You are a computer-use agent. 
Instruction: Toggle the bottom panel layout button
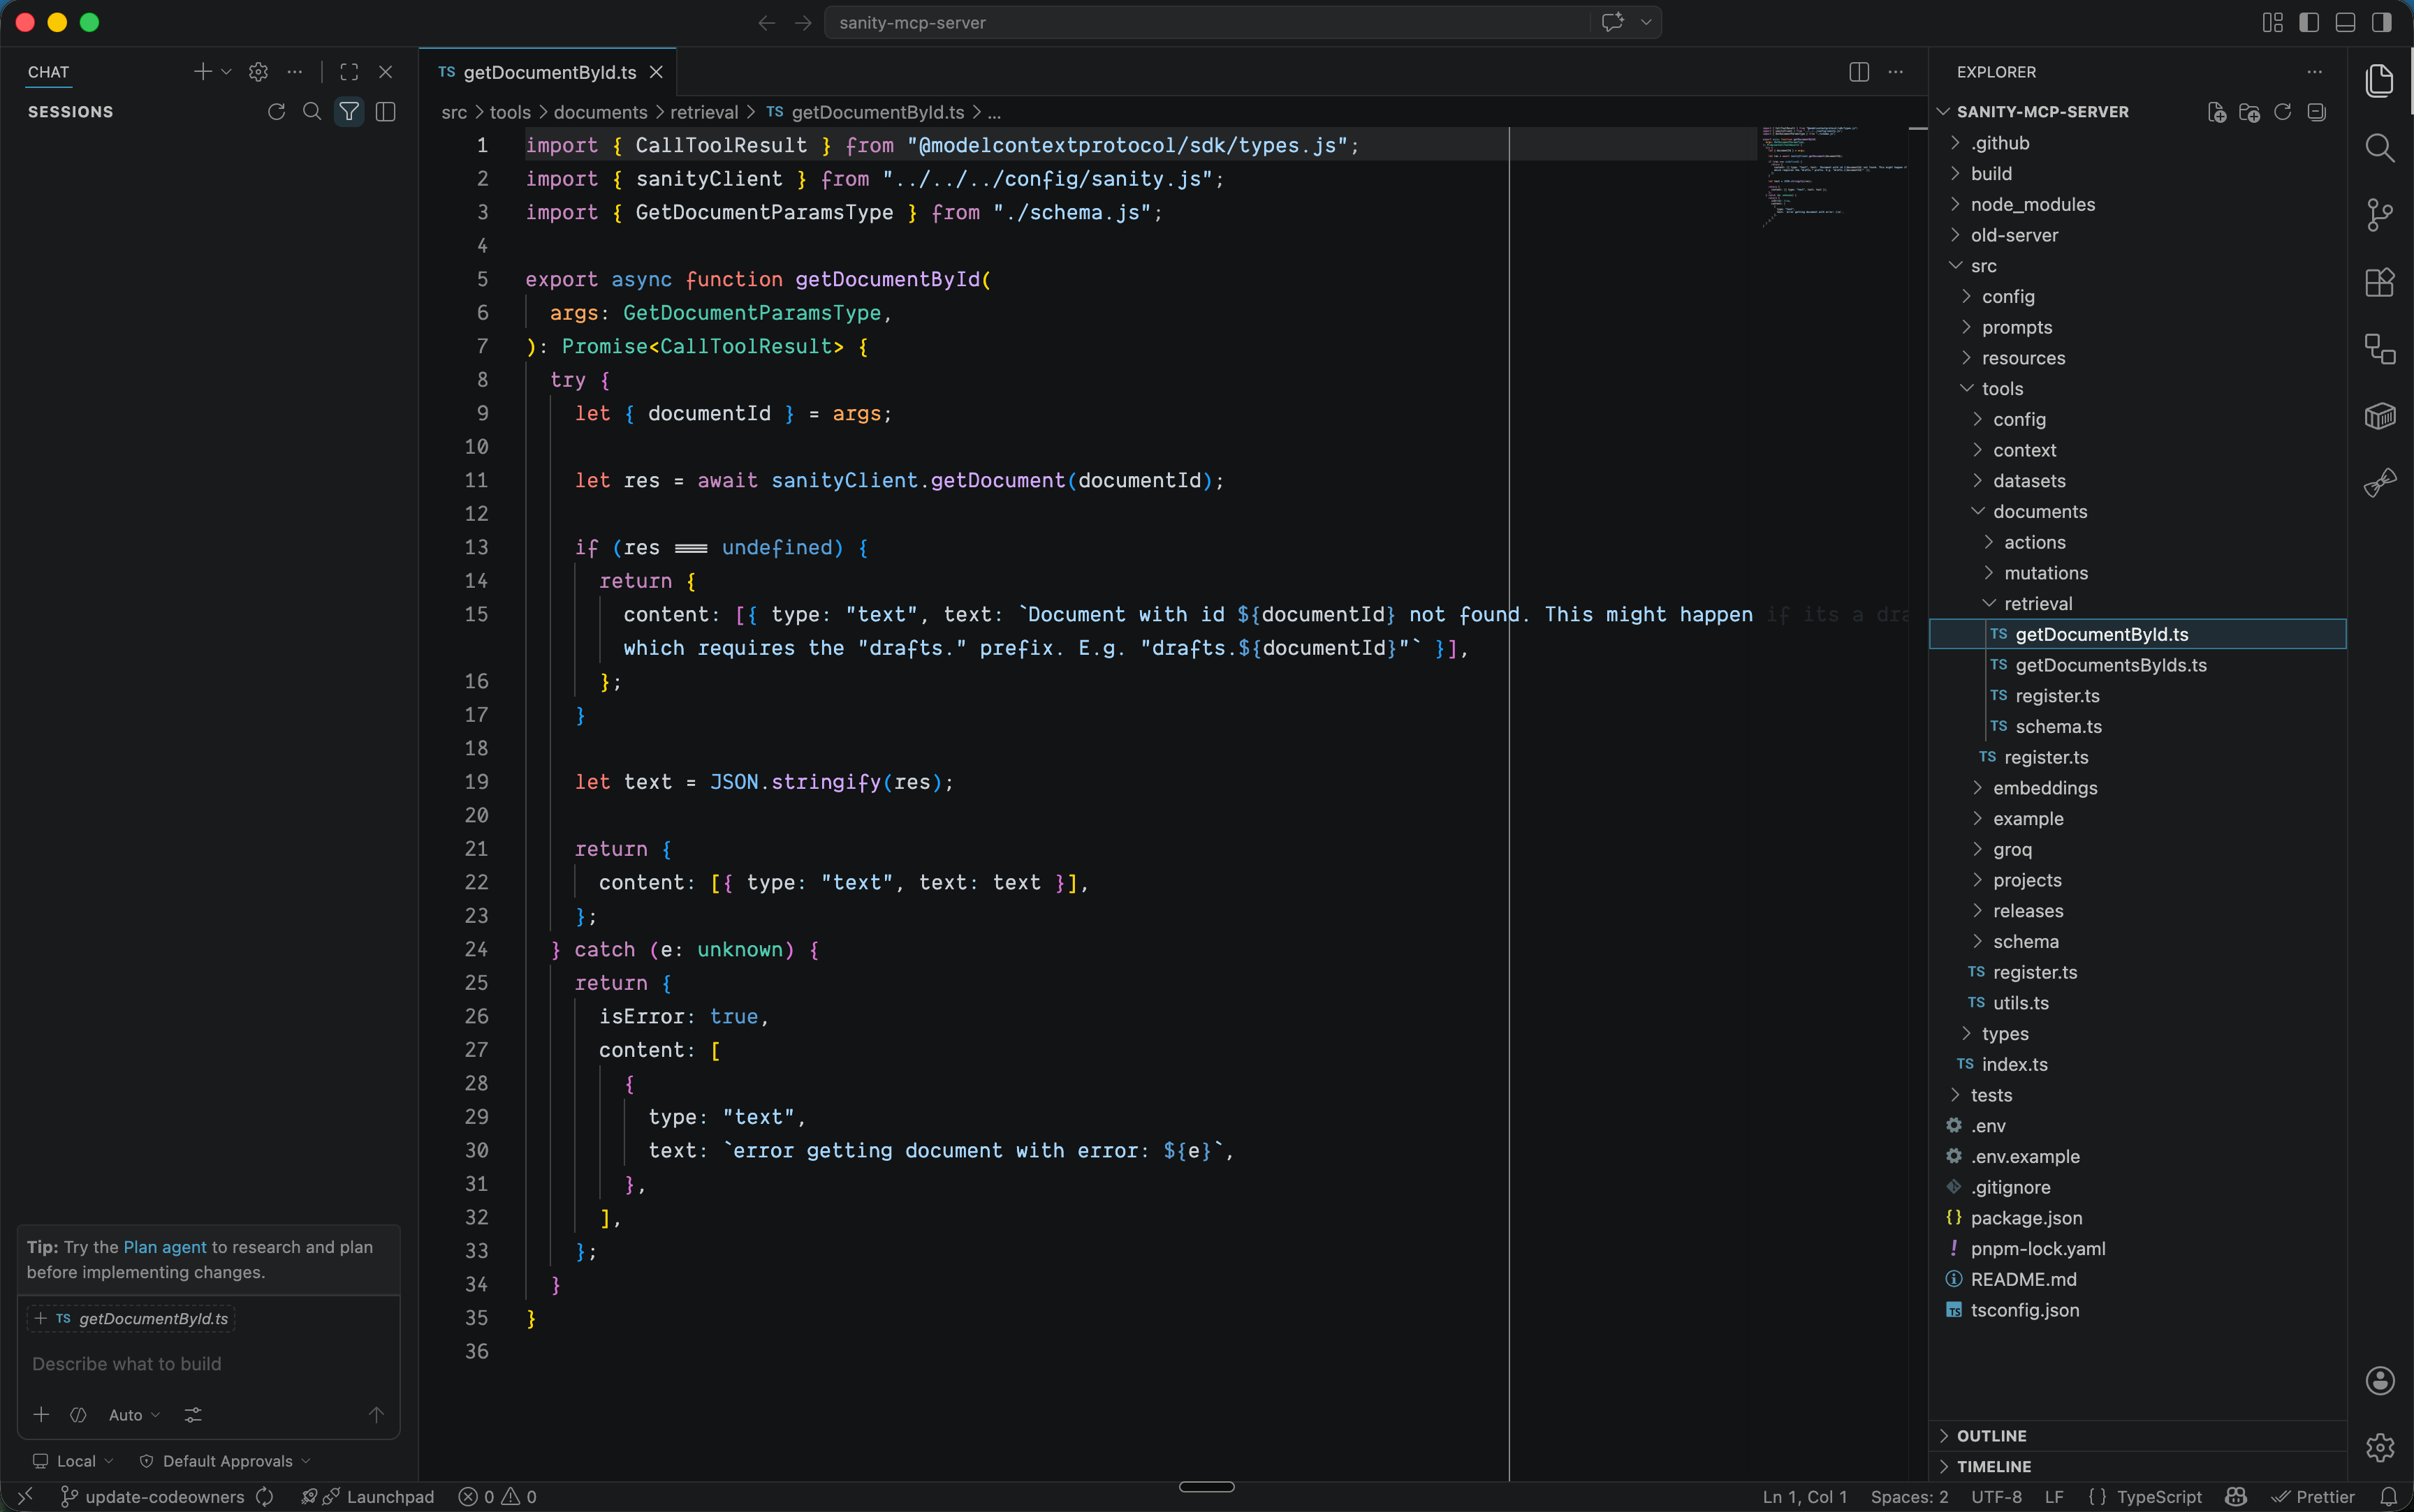(x=2345, y=22)
